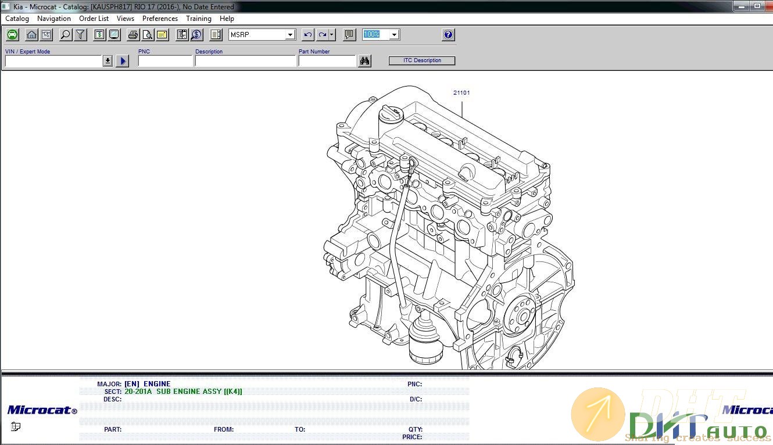Open print preview icon

pos(148,35)
